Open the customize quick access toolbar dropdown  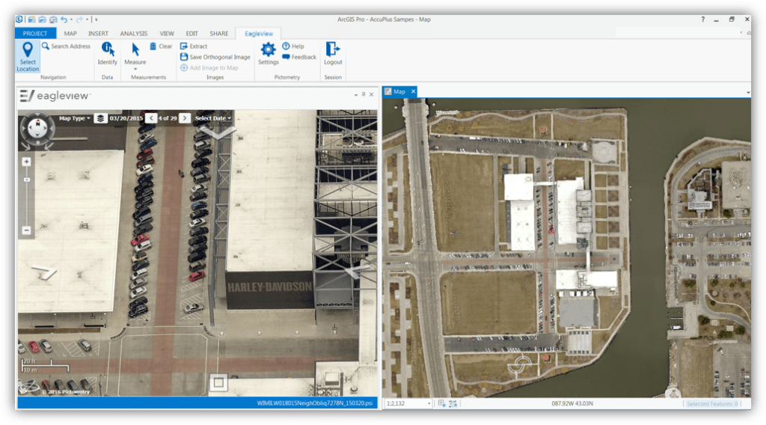pyautogui.click(x=96, y=19)
